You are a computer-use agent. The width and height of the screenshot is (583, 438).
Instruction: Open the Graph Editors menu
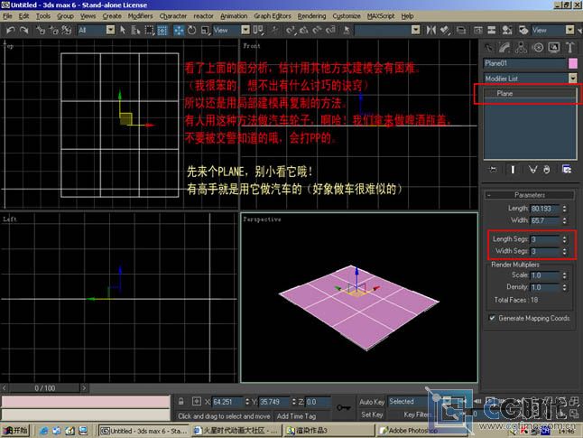[x=273, y=16]
